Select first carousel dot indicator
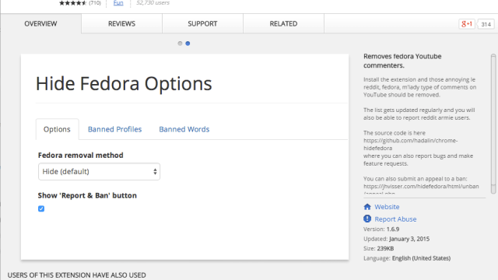The image size is (498, 280). (180, 44)
